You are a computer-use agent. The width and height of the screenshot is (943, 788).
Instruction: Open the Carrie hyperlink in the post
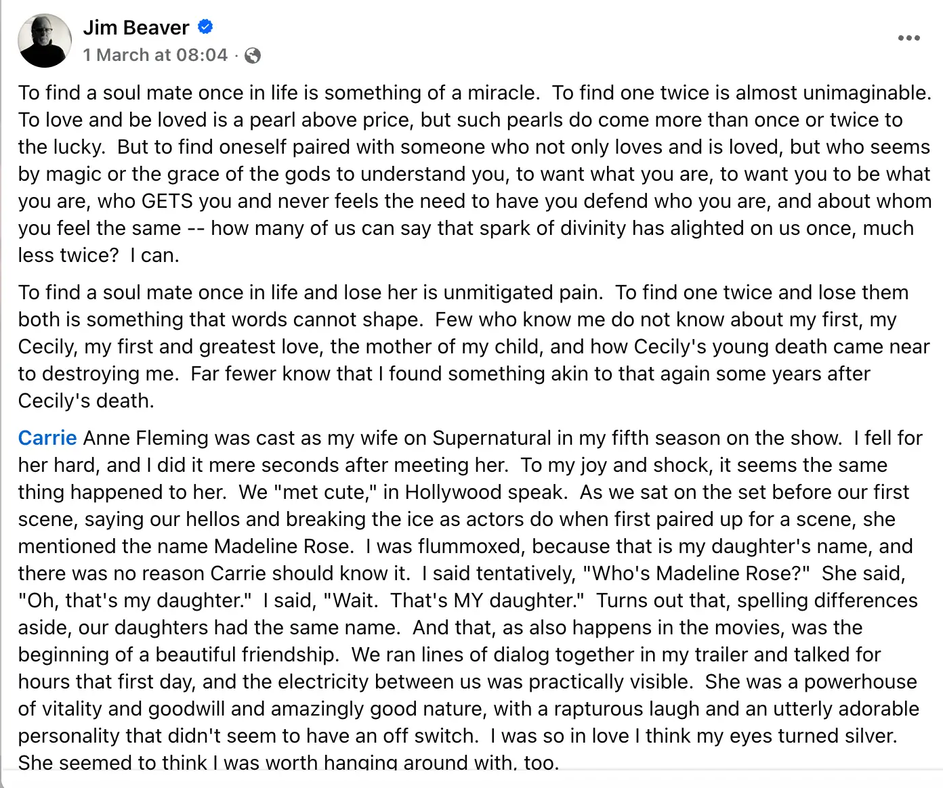point(46,438)
